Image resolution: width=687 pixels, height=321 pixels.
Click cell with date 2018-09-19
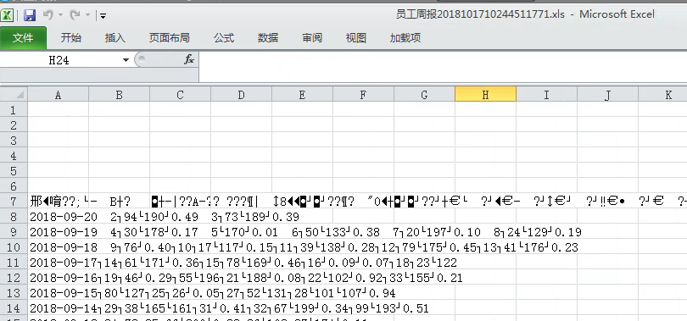point(59,232)
